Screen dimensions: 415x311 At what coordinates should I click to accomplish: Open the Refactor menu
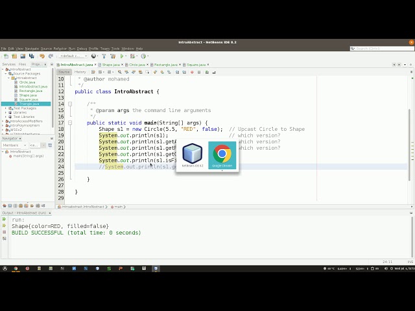pyautogui.click(x=60, y=49)
